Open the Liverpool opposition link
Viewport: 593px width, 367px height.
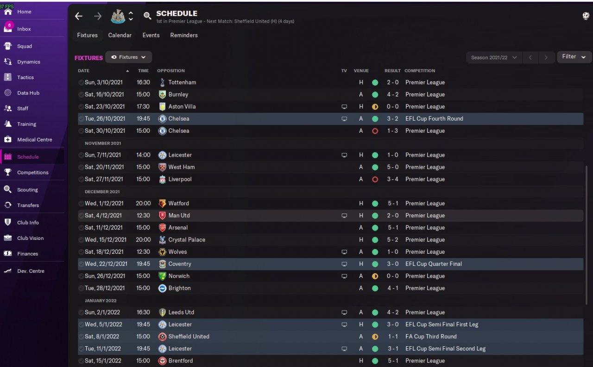[180, 179]
